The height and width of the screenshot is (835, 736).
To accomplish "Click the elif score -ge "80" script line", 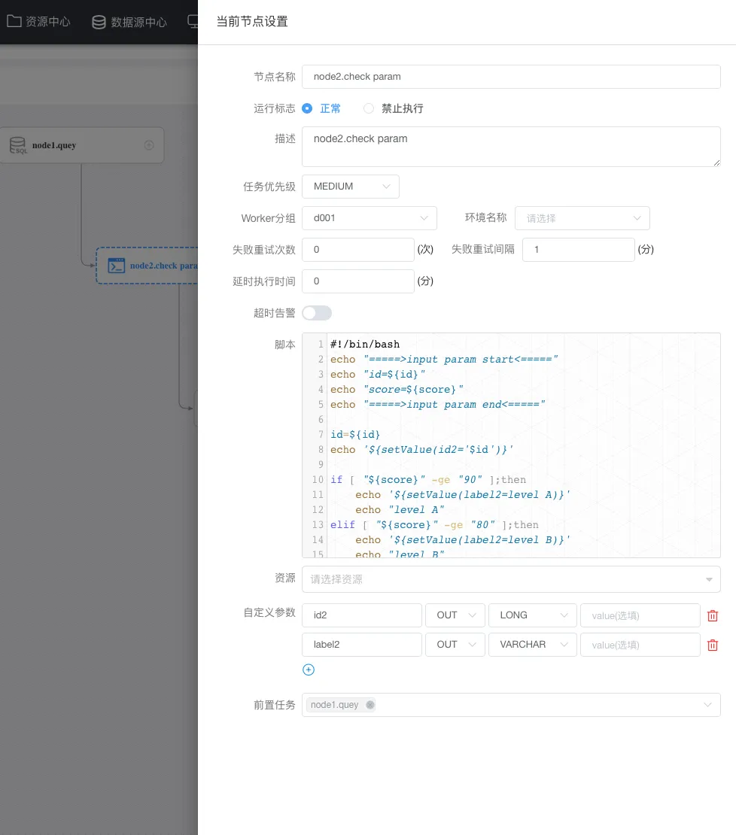I will (x=434, y=524).
